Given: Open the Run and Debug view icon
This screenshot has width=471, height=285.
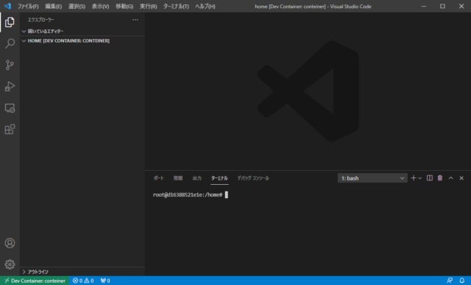Looking at the screenshot, I should pos(10,86).
